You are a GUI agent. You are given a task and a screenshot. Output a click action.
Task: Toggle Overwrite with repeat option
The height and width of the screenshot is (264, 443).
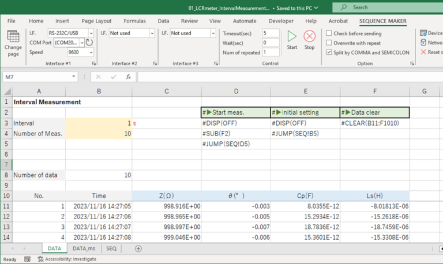pos(329,43)
